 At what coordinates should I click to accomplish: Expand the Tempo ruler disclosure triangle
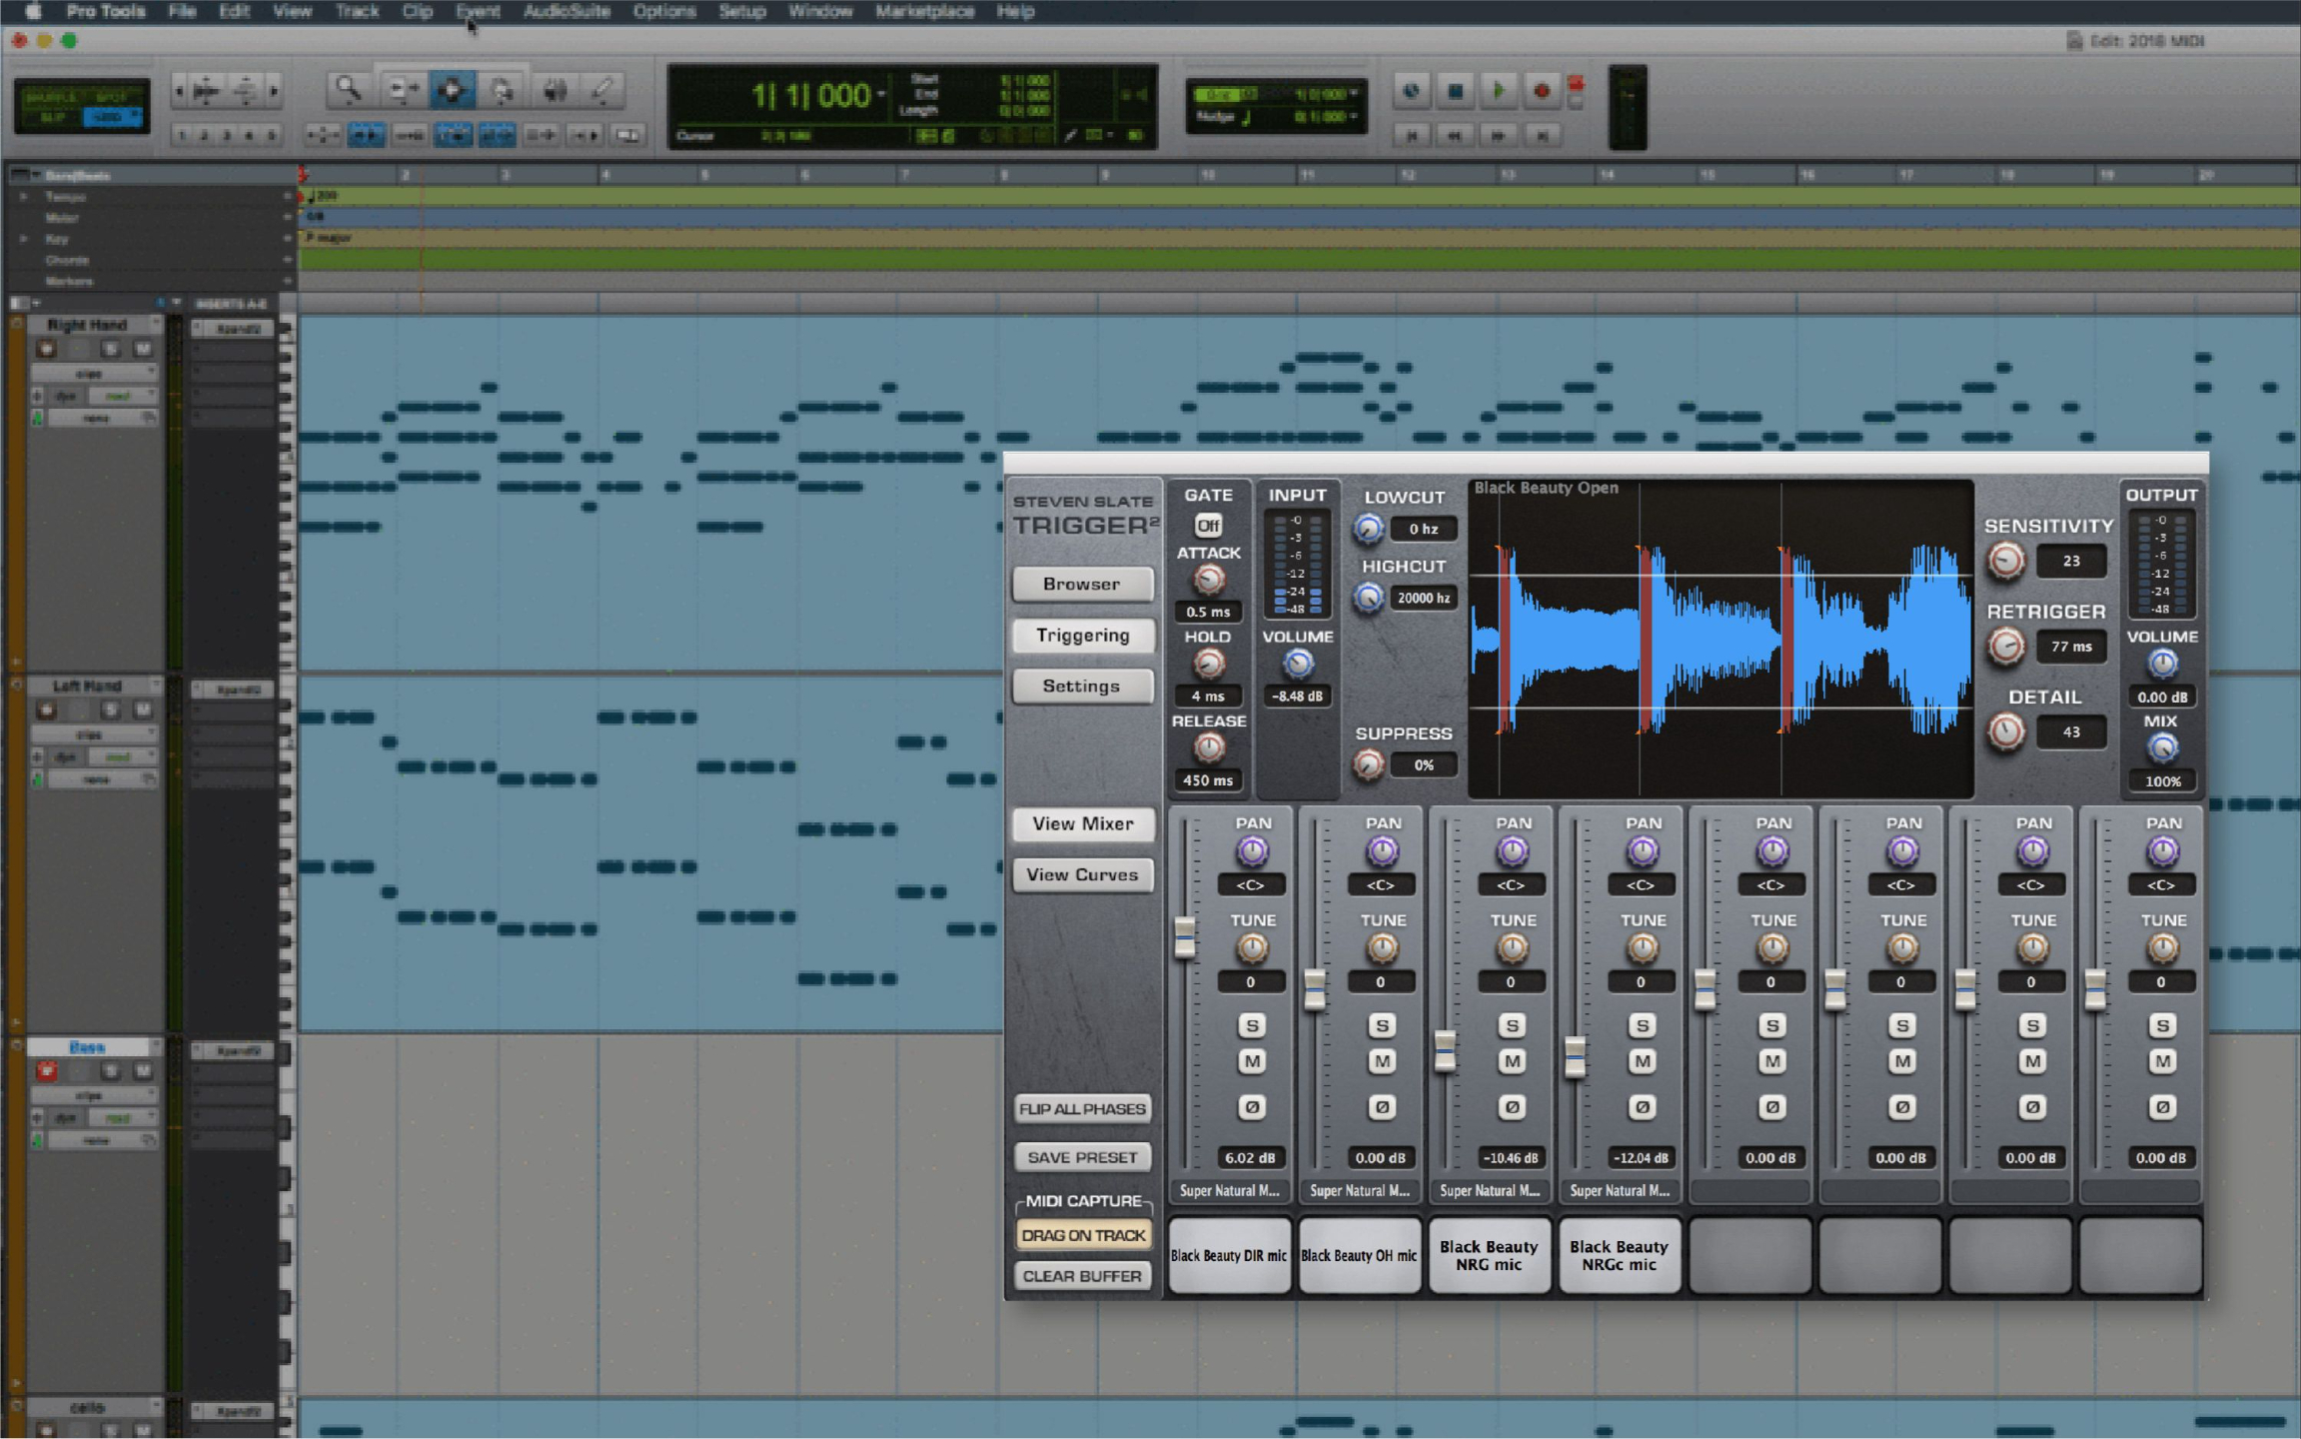(23, 197)
